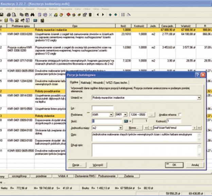Screen dimensions: 212x196
Task: Click the final toolbar icon after list-lines icon
Action: point(128,15)
